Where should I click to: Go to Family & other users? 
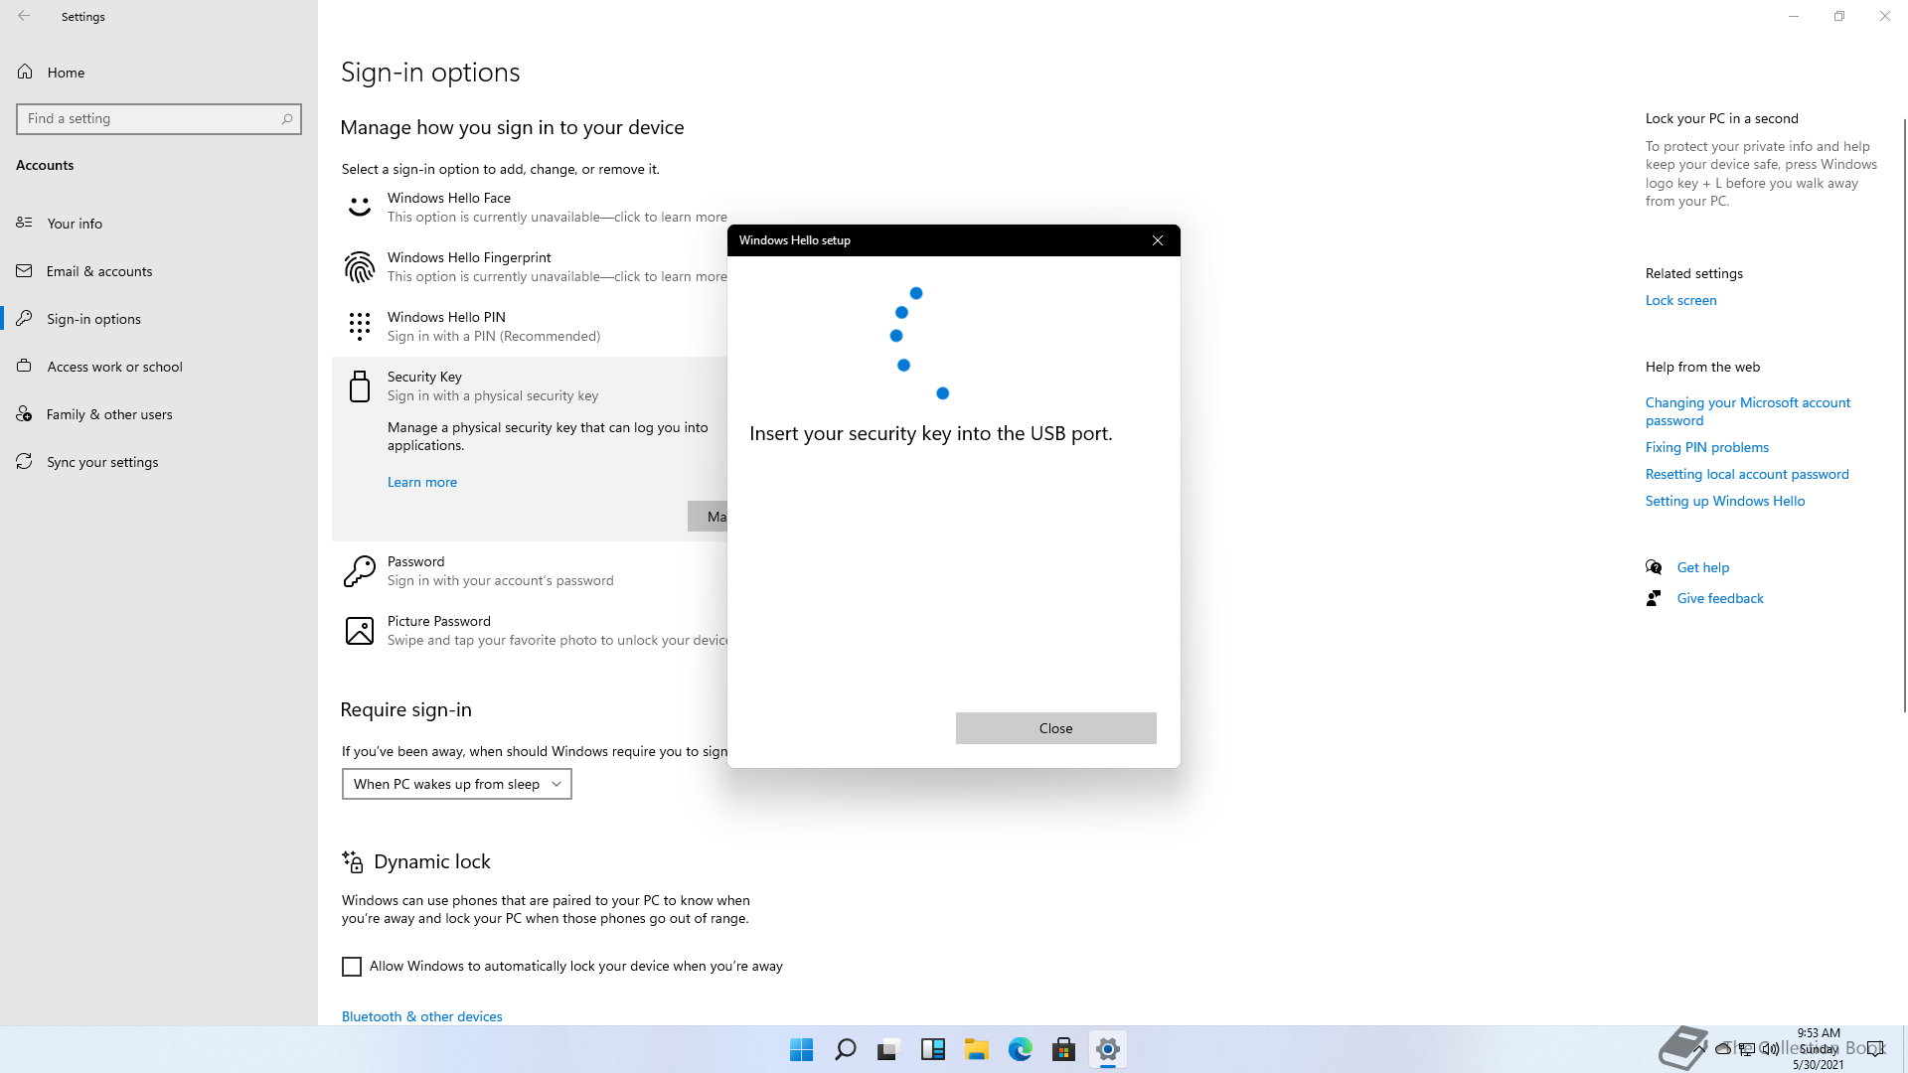(109, 414)
